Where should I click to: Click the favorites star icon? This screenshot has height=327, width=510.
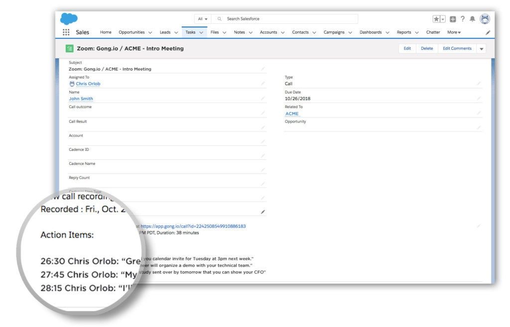tap(436, 19)
